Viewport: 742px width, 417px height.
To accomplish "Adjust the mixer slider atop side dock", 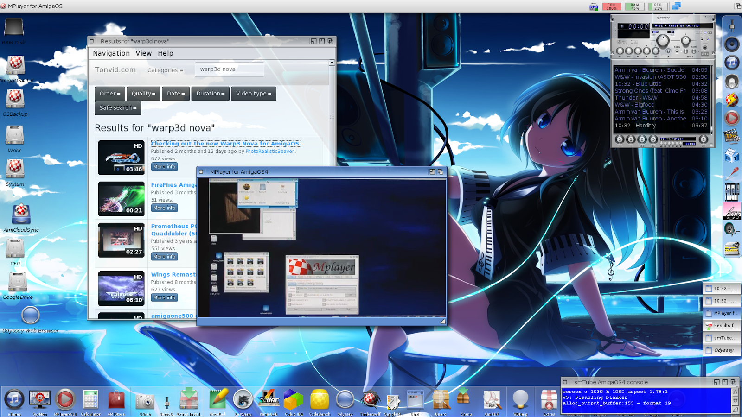I will (x=732, y=26).
